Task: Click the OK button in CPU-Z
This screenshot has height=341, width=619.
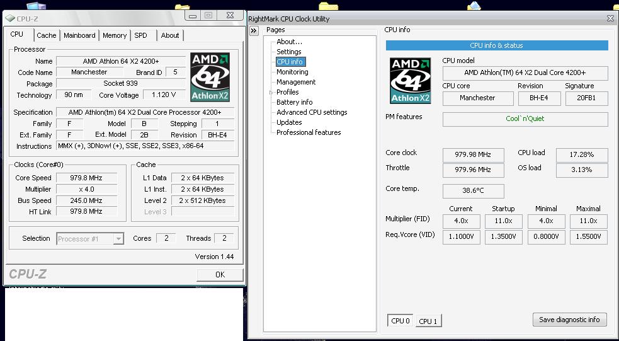Action: tap(220, 275)
